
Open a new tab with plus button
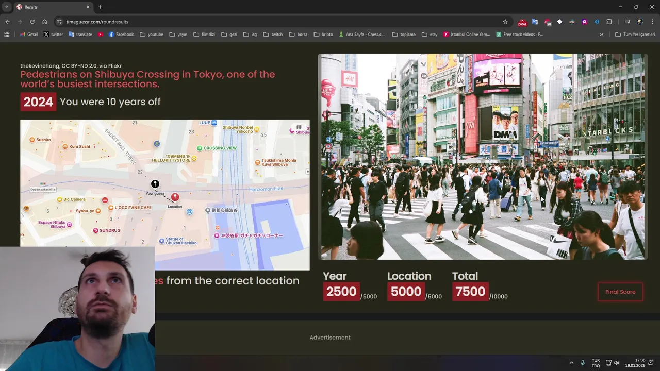[100, 7]
